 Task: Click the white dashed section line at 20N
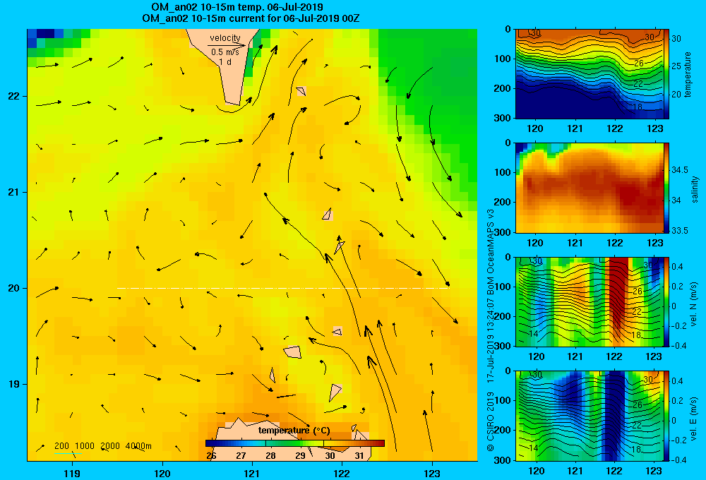[283, 288]
